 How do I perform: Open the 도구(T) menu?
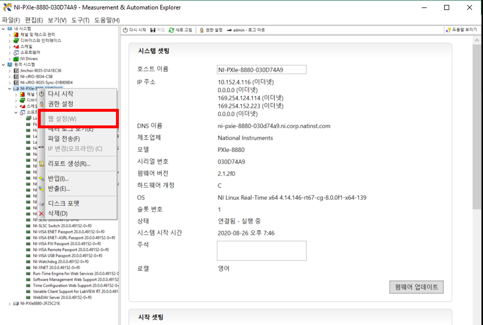[80, 20]
